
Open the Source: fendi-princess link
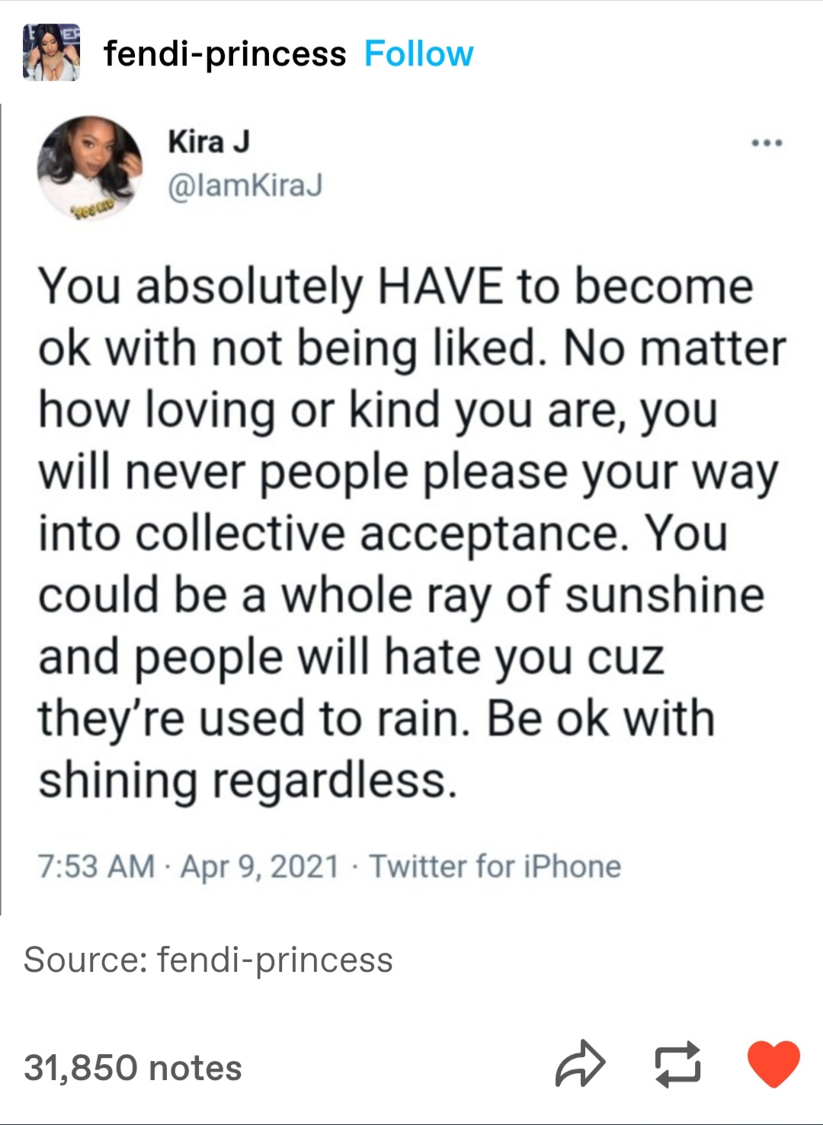[208, 960]
